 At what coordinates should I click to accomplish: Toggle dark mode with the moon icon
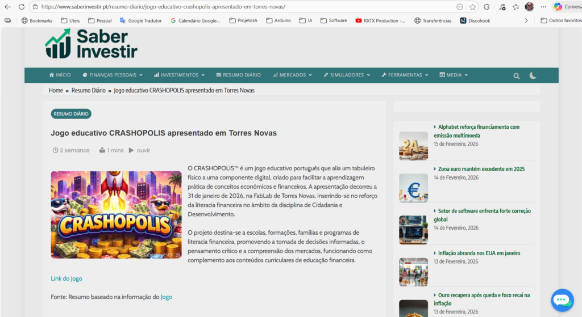533,75
